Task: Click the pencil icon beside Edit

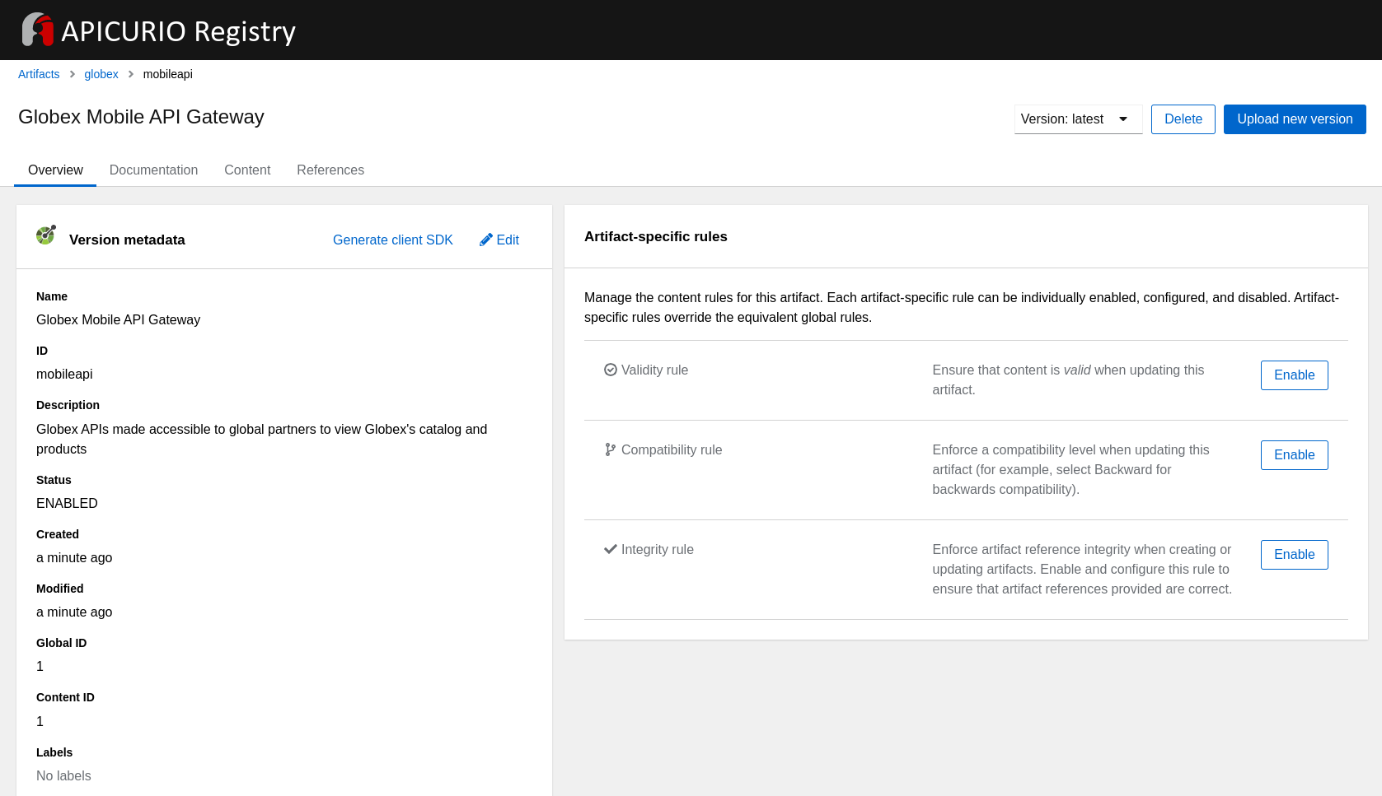Action: [486, 240]
